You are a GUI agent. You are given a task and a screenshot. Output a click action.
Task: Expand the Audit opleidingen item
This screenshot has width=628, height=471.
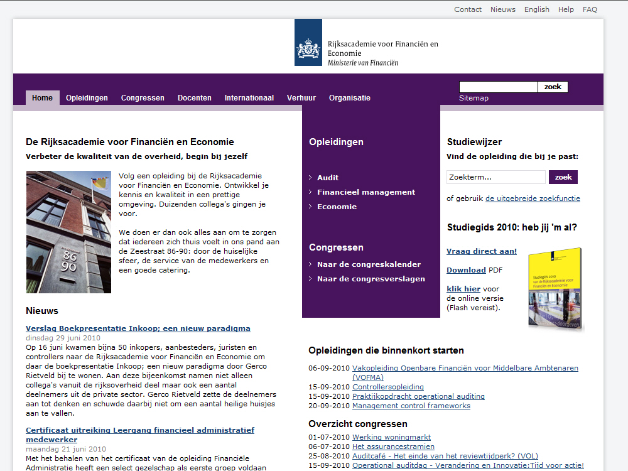pyautogui.click(x=328, y=178)
